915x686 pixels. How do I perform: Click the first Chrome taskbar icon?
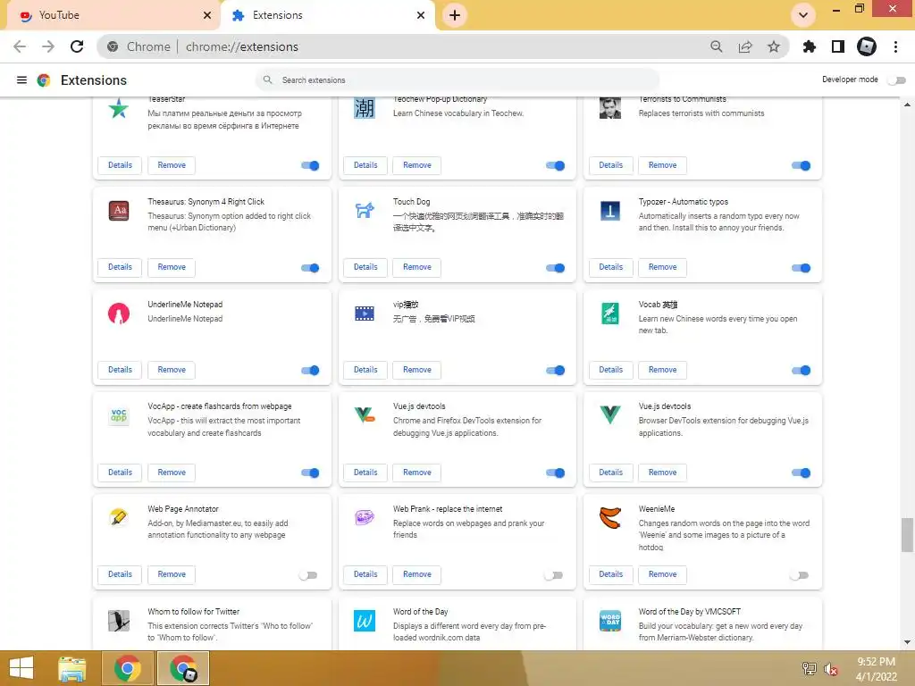(x=127, y=668)
